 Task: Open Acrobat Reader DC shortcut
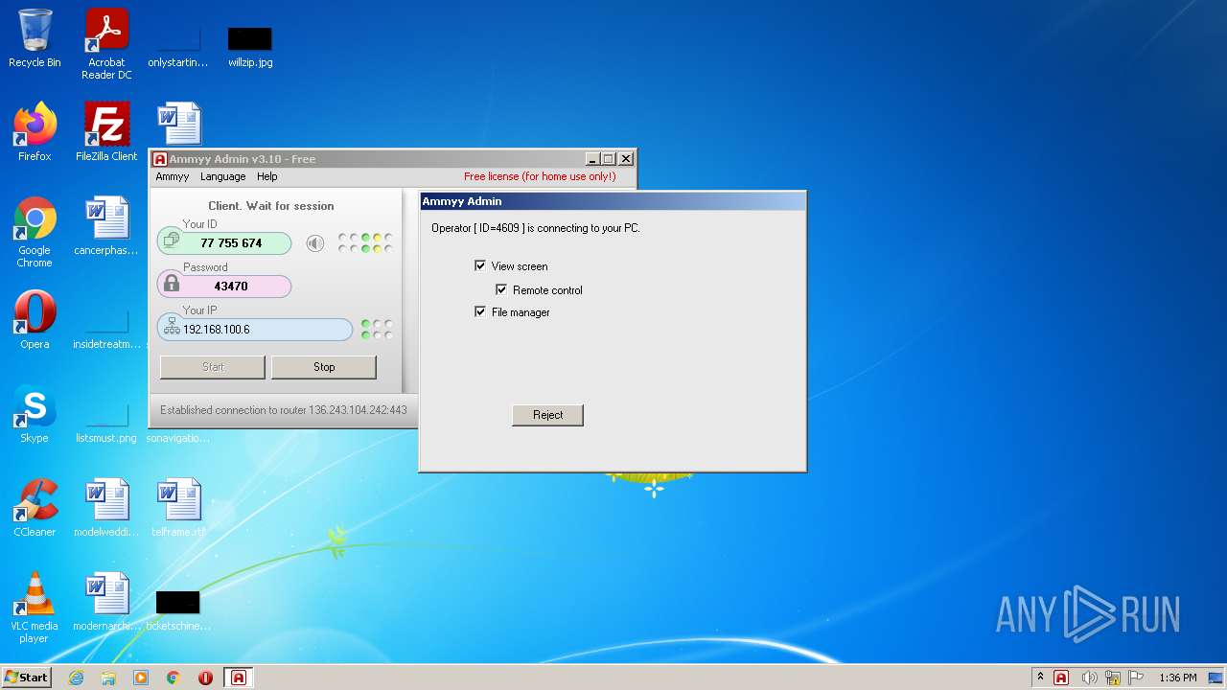[106, 44]
